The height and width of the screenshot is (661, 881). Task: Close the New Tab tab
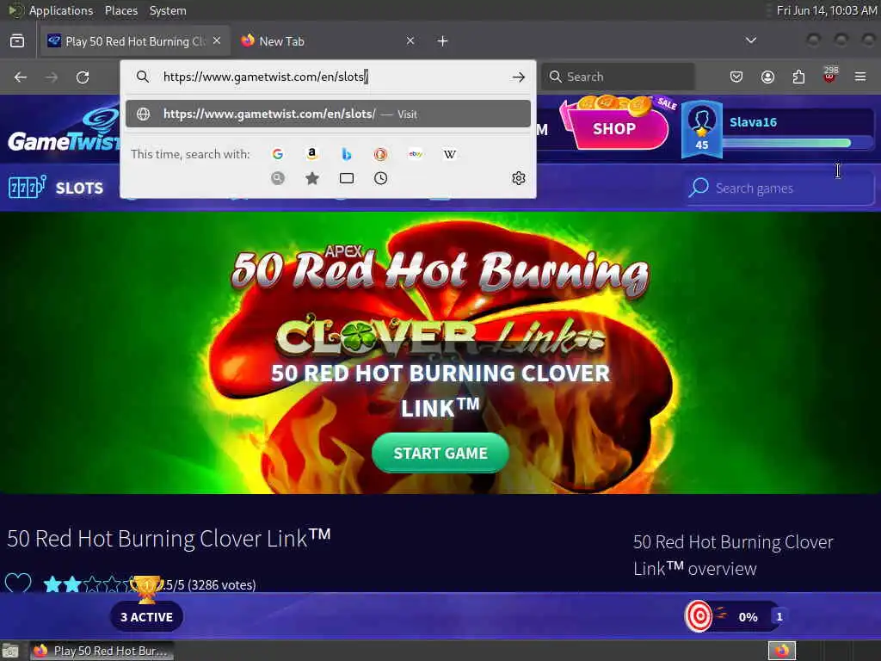[410, 41]
